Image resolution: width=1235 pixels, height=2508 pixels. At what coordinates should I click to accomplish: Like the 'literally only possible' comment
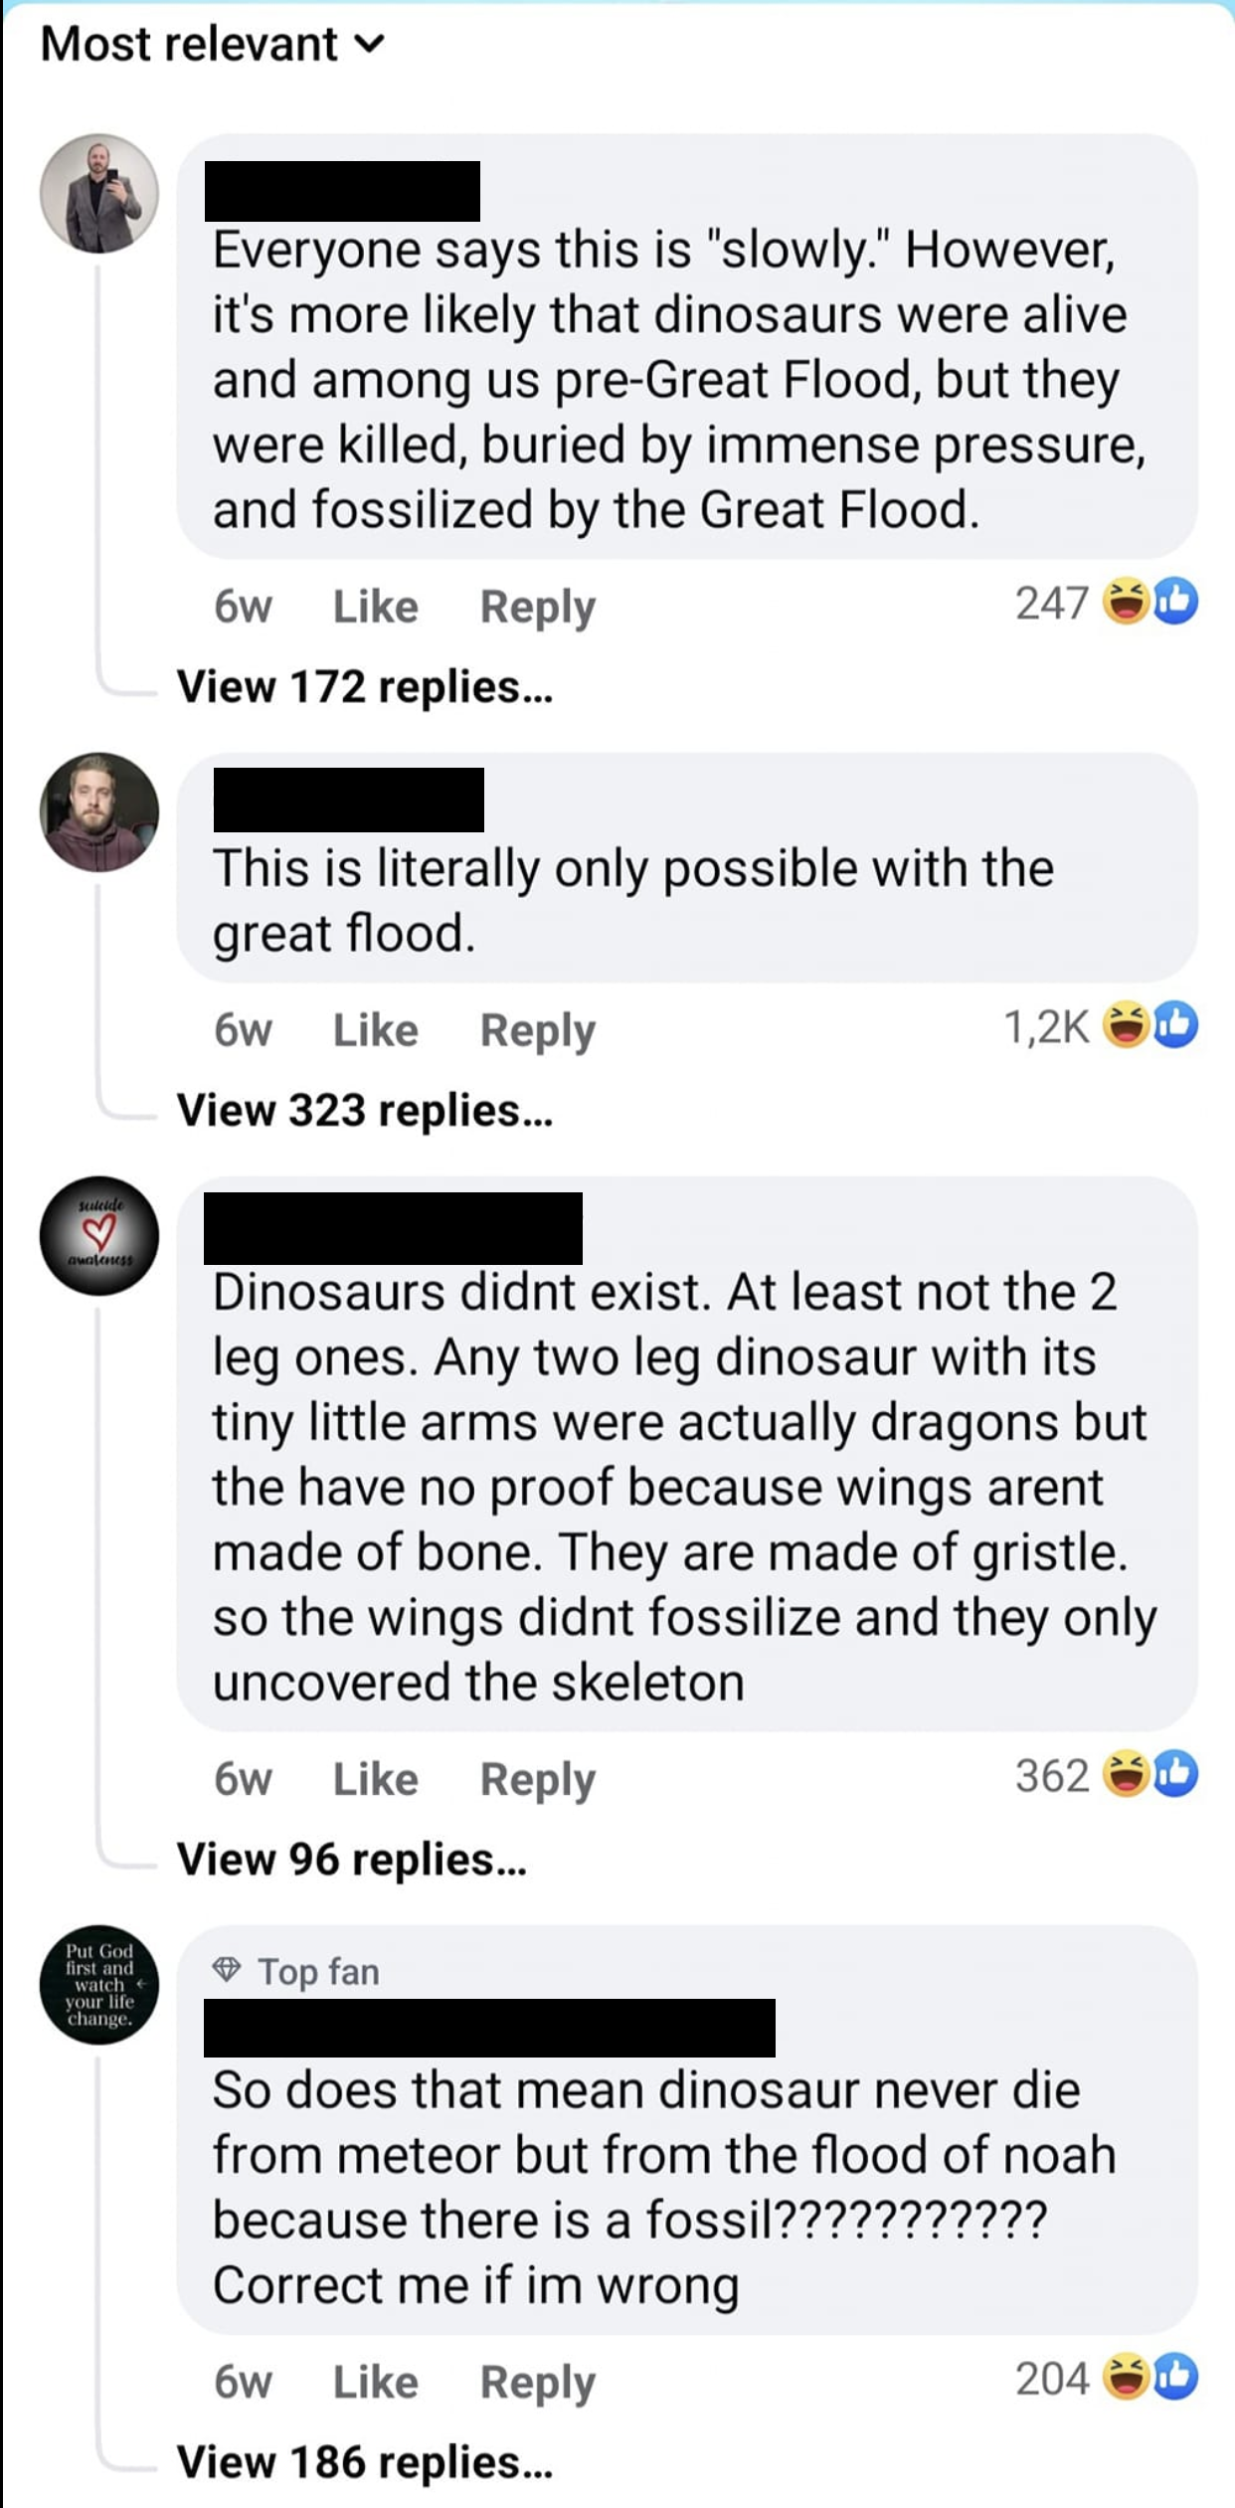click(375, 1029)
